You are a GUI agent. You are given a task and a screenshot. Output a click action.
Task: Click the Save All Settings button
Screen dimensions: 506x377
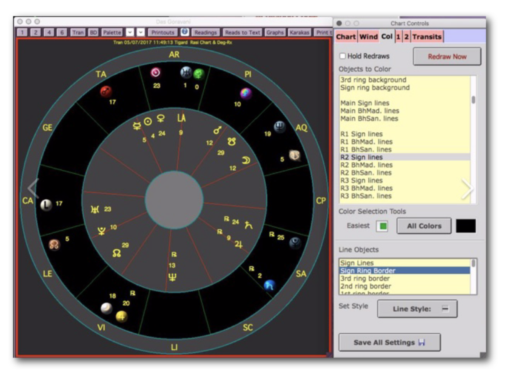[x=389, y=342]
